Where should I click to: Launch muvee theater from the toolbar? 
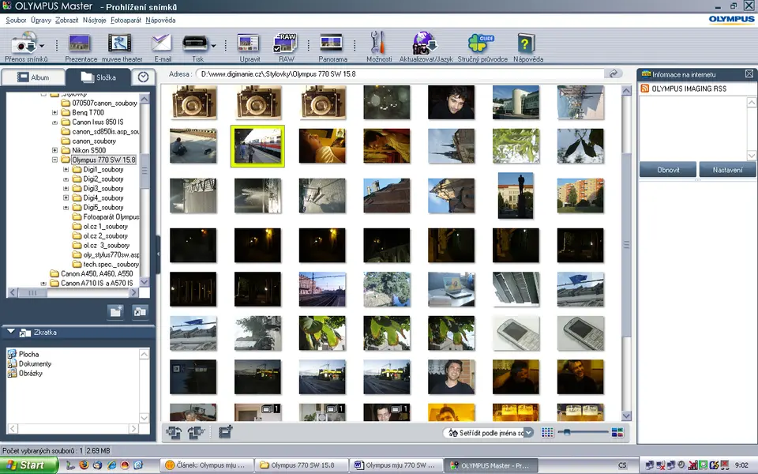click(121, 44)
